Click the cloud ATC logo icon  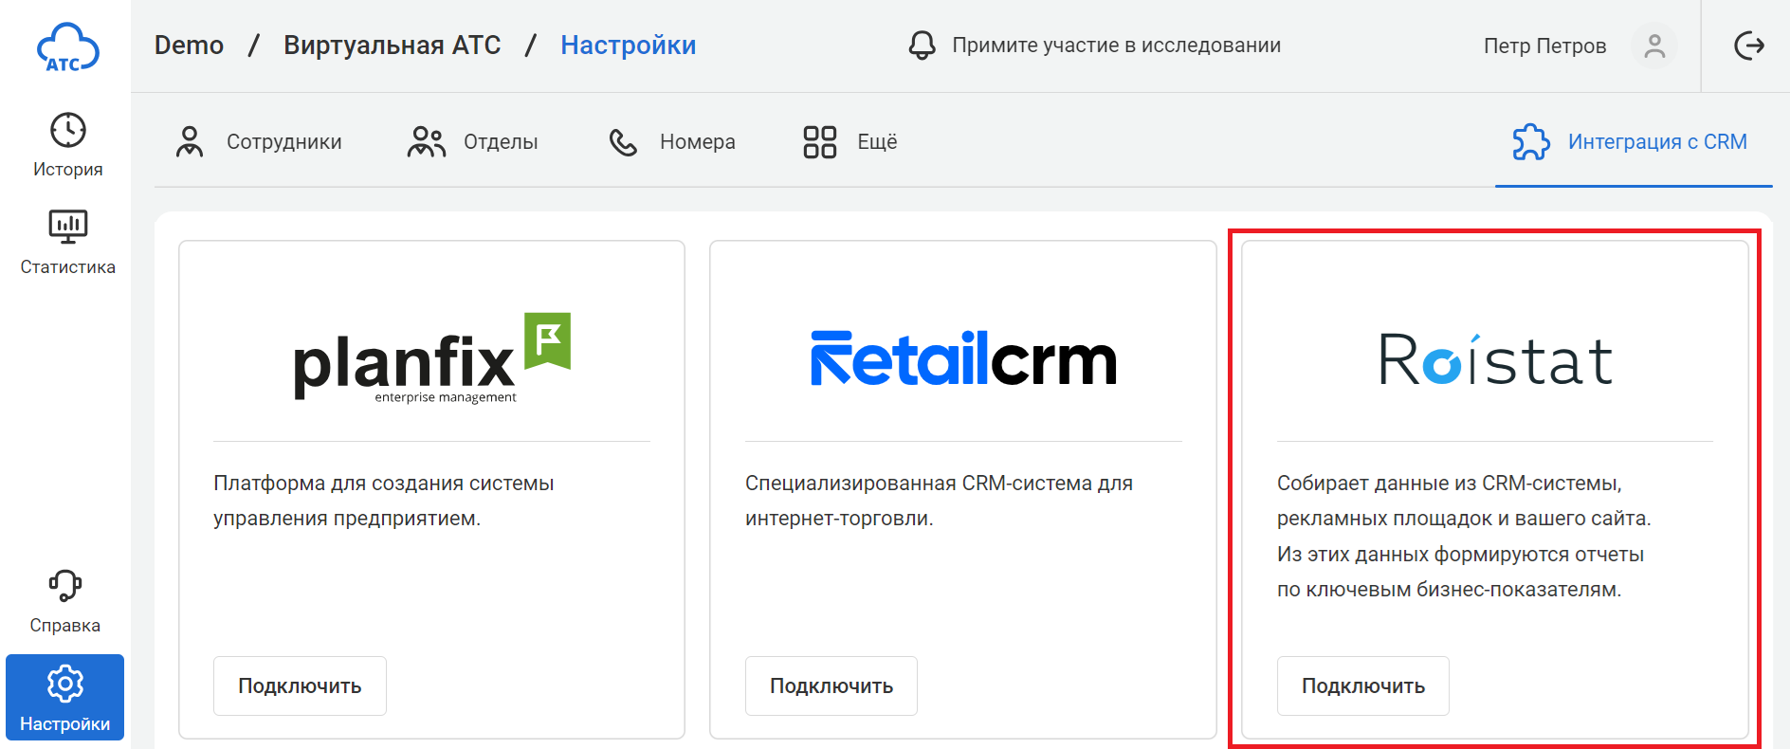click(x=66, y=47)
